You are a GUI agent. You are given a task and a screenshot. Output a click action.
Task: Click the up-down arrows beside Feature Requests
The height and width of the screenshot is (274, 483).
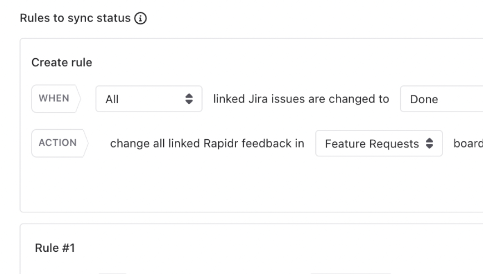tap(429, 144)
